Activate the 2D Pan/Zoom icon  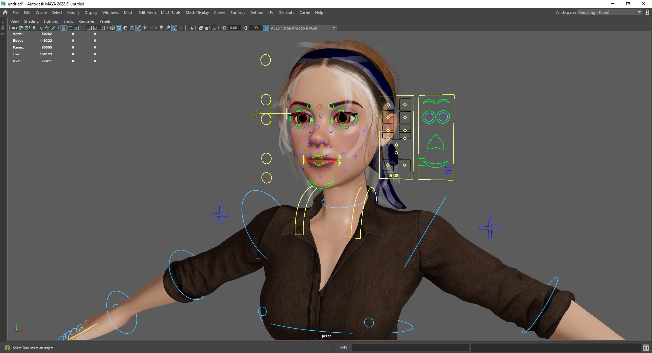[x=47, y=28]
